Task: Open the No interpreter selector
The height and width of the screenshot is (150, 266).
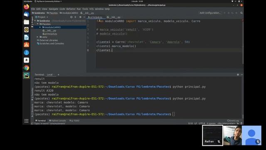Action: (x=226, y=123)
